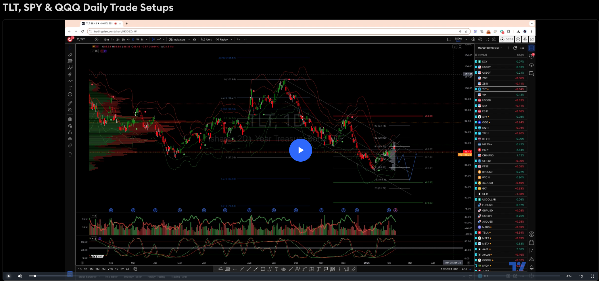Open the timeframe interval dropdown arrow
The height and width of the screenshot is (281, 599).
(x=147, y=39)
